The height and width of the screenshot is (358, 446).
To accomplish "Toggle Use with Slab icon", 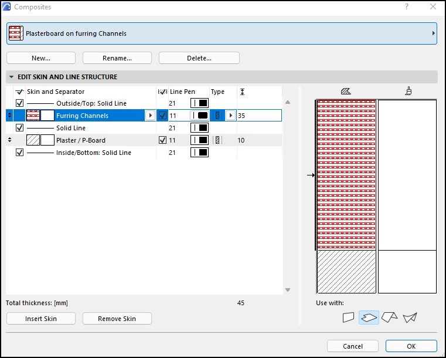I will [369, 318].
